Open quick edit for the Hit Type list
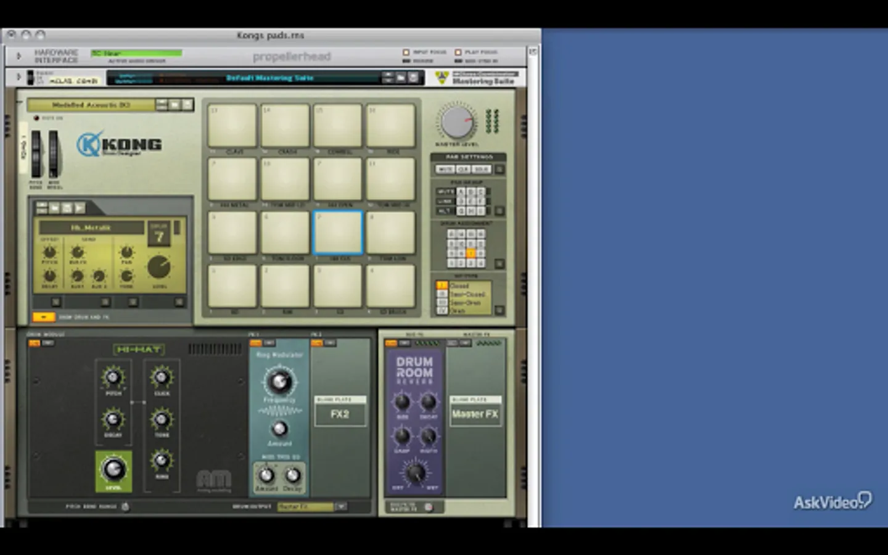Screen dimensions: 888x555 pos(499,310)
